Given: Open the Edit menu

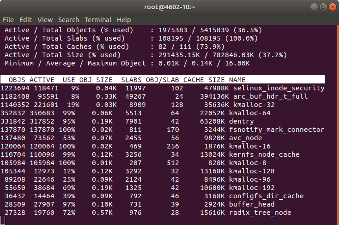Looking at the screenshot, I should (x=25, y=20).
